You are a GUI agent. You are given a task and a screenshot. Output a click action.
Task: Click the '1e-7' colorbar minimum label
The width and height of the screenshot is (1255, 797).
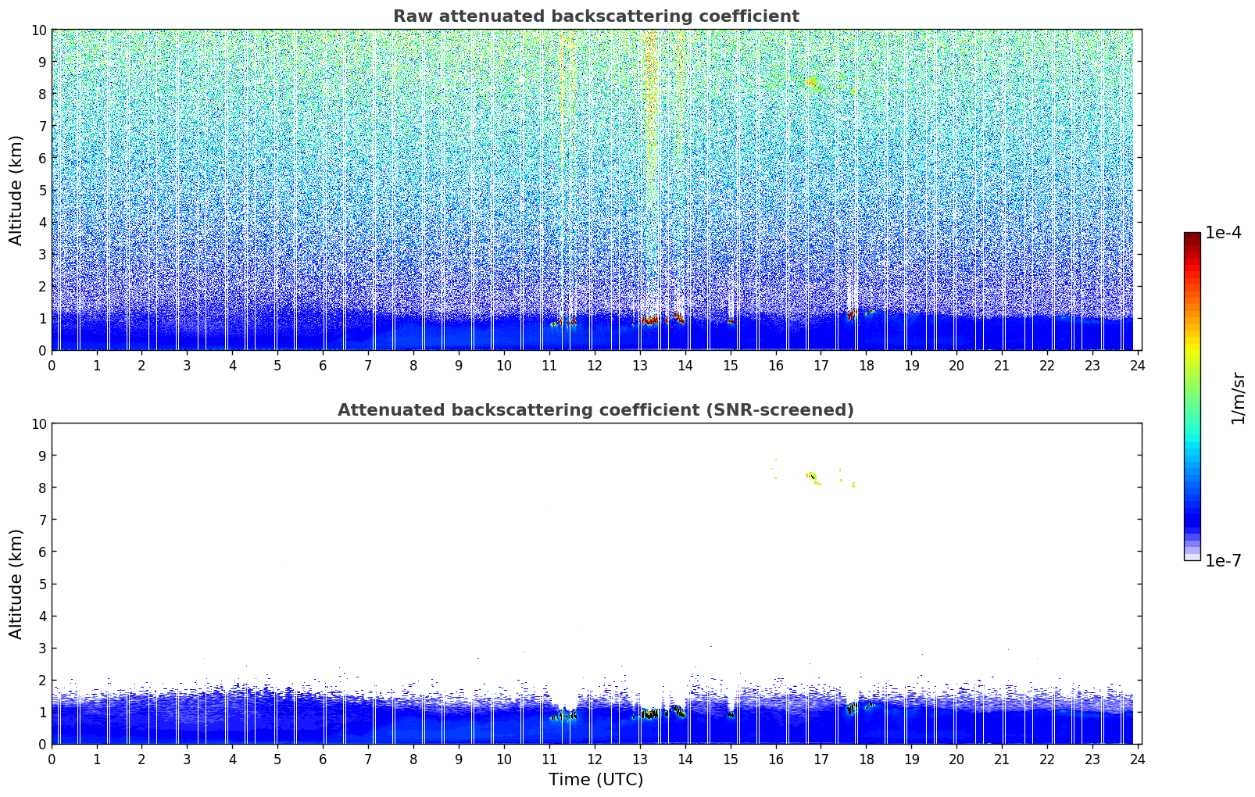point(1223,560)
